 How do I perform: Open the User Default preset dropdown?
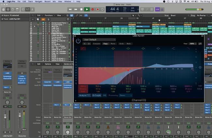click(99, 40)
